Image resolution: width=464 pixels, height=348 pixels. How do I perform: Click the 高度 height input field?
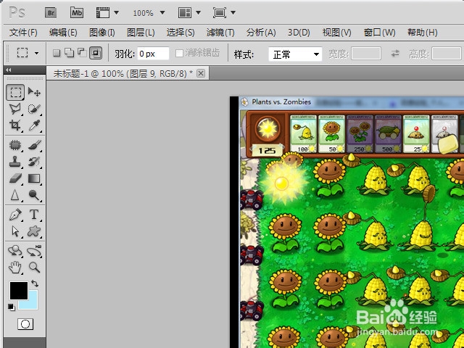click(x=447, y=54)
